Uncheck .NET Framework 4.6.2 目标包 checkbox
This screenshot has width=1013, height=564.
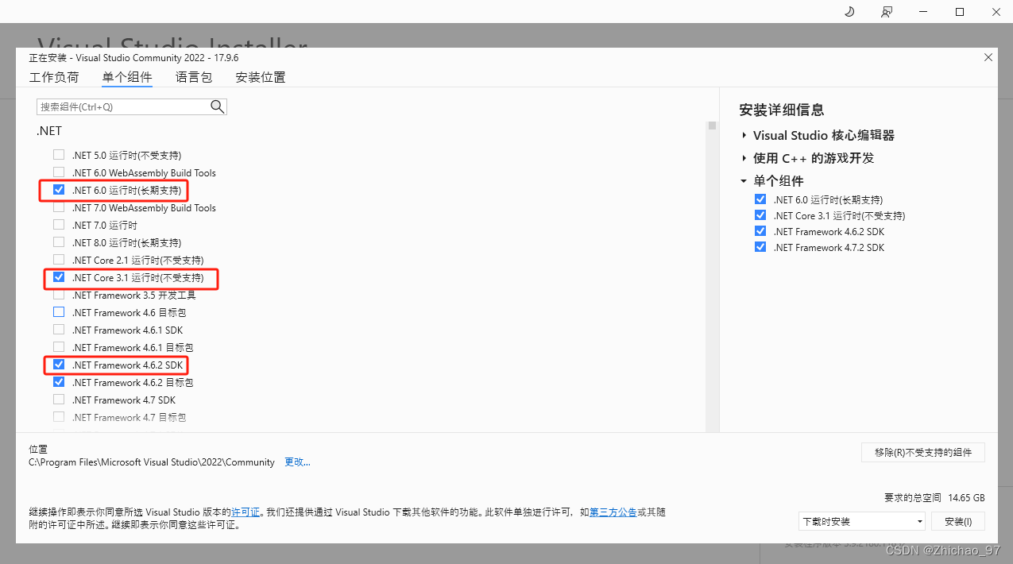tap(59, 382)
